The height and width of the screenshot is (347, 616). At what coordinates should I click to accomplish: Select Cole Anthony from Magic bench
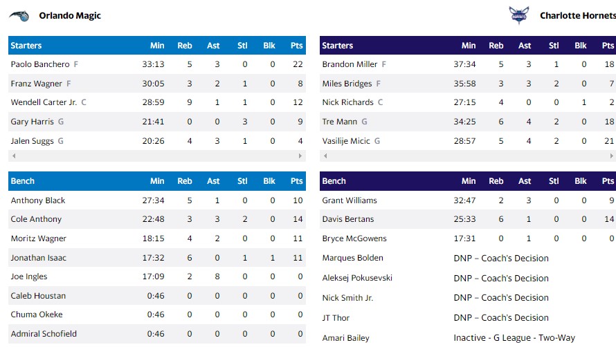tap(36, 219)
